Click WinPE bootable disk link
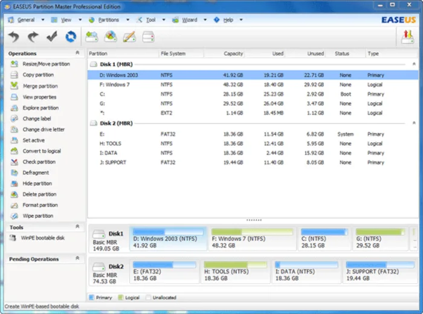 pos(43,238)
